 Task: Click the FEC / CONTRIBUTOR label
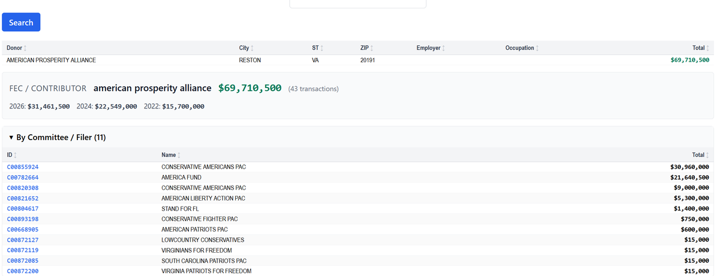pyautogui.click(x=48, y=89)
